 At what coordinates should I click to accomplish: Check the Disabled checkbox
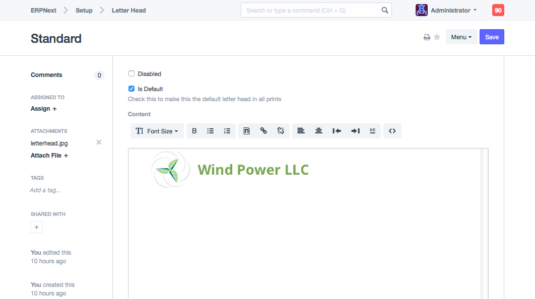[131, 73]
